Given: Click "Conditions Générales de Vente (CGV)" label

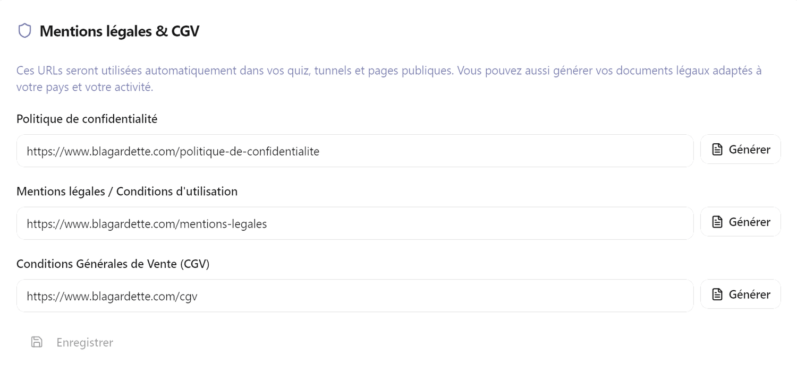Looking at the screenshot, I should [x=113, y=264].
